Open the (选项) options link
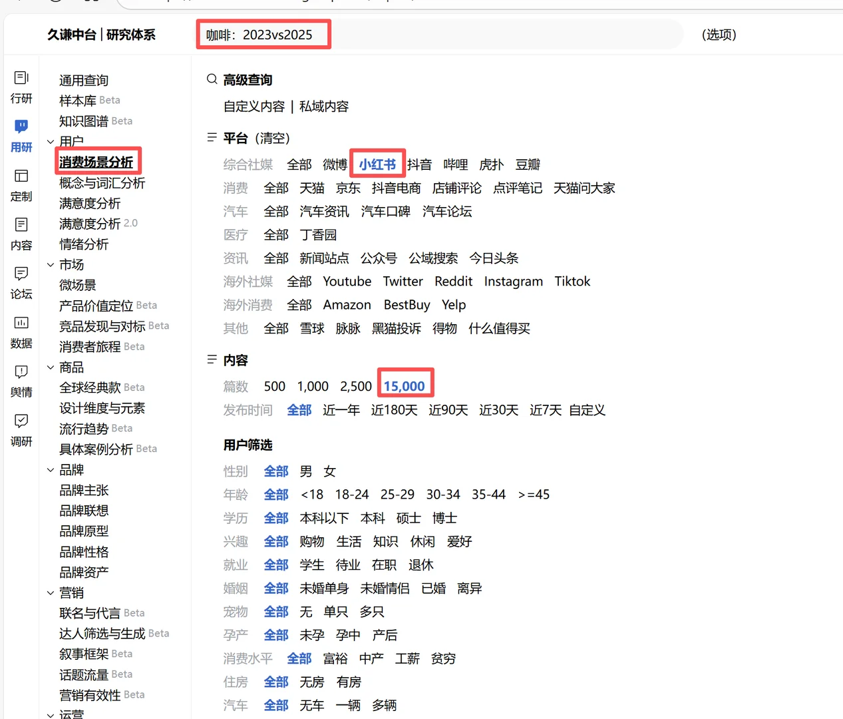 [719, 35]
